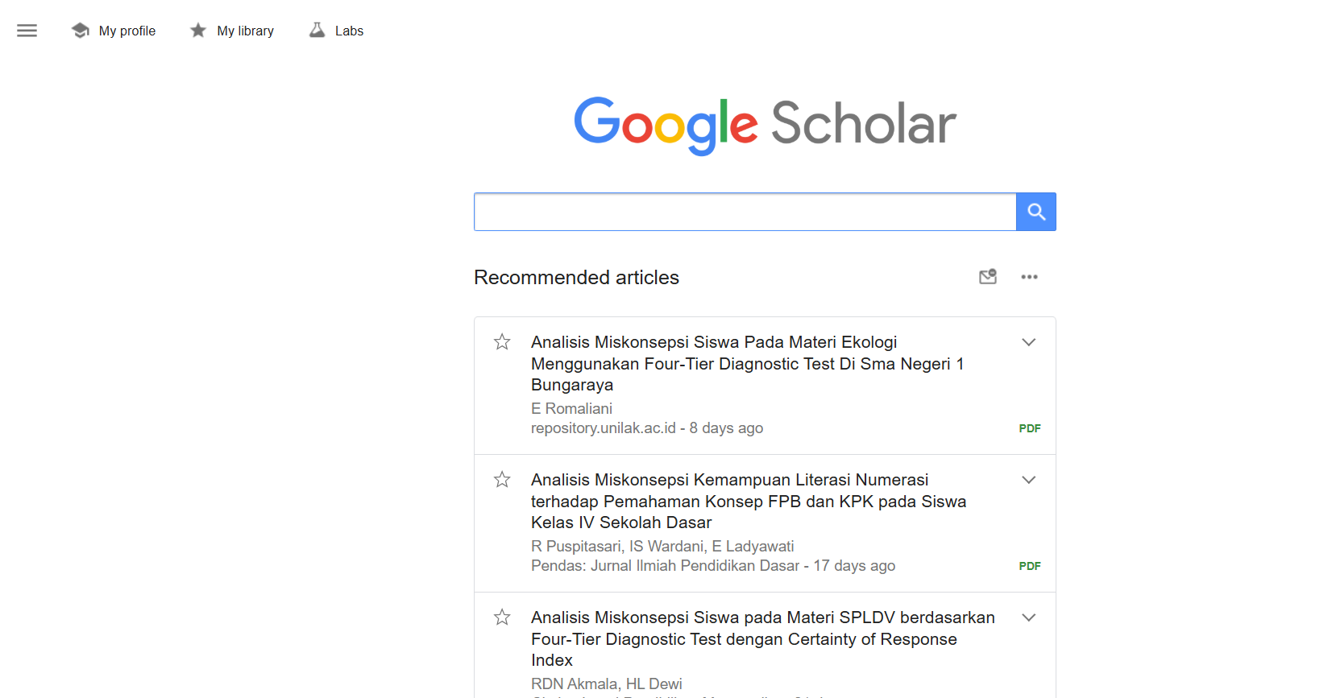1332x698 pixels.
Task: Star the SPLDV Four-Tier article
Action: (x=502, y=617)
